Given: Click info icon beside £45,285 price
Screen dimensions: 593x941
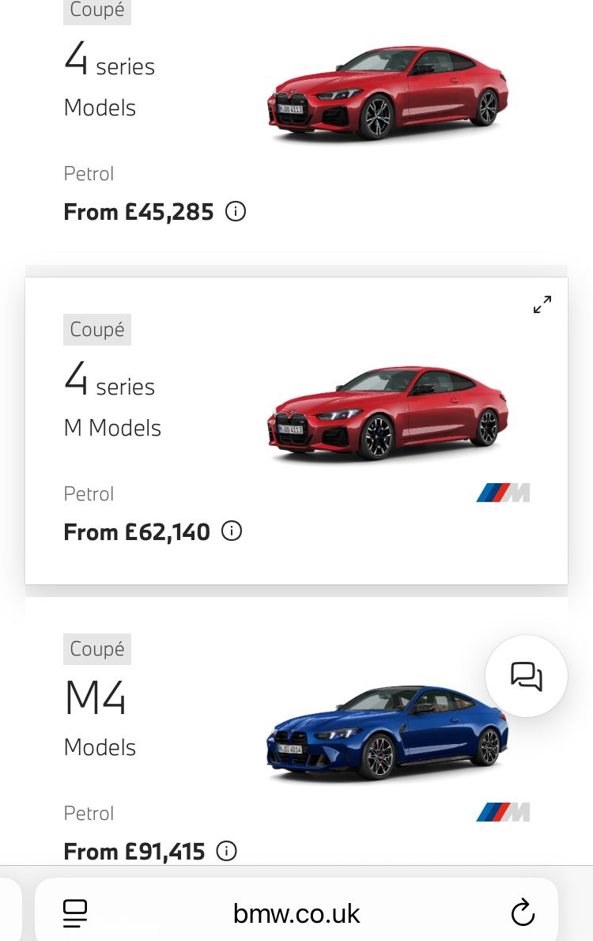Looking at the screenshot, I should pyautogui.click(x=236, y=212).
